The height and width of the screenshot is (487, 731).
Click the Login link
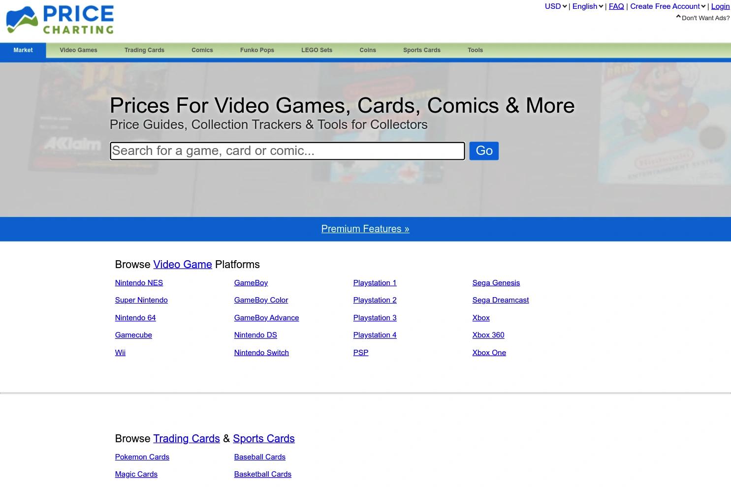[721, 6]
